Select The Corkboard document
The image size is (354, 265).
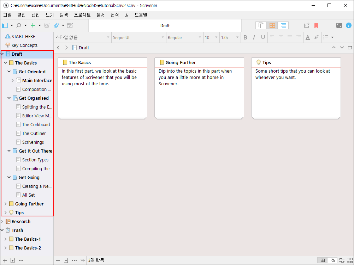coord(36,124)
